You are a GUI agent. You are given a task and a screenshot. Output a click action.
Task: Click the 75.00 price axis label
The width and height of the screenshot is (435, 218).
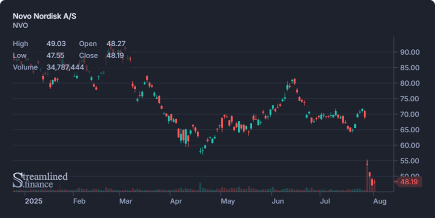(409, 99)
